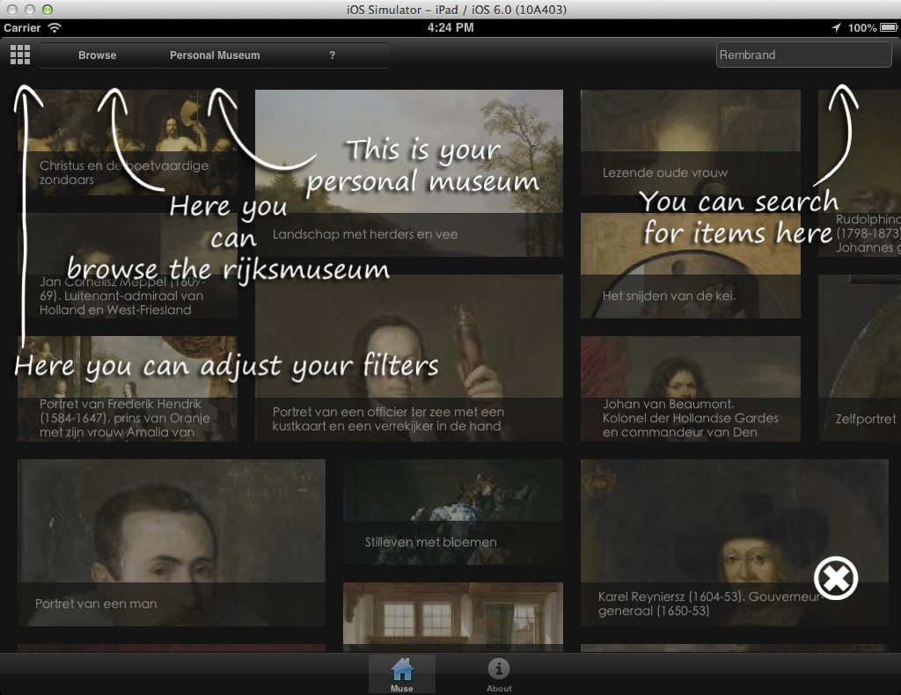
Task: Open Portret van een man painting
Action: click(172, 543)
